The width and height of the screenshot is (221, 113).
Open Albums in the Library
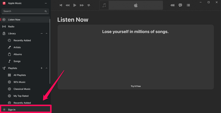click(18, 54)
